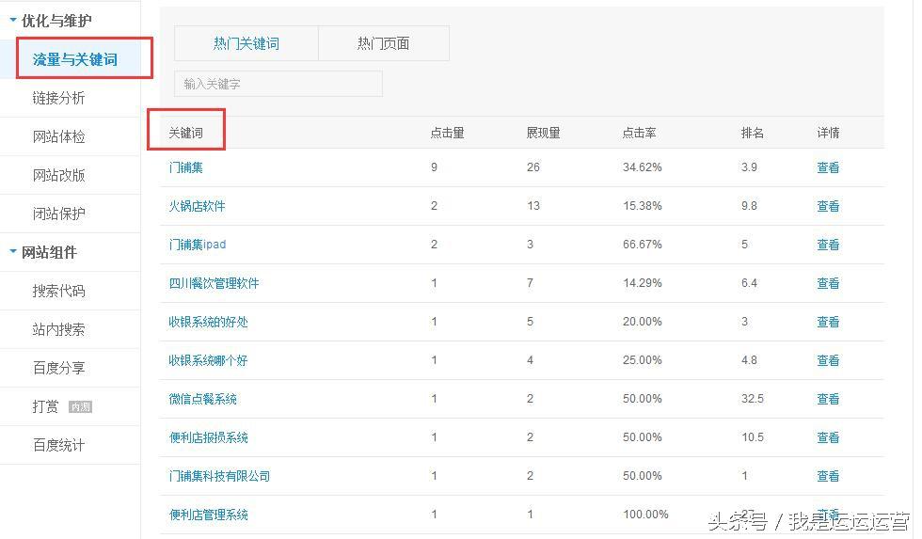Focus the 输入关键字 search field
The height and width of the screenshot is (539, 922).
(278, 84)
